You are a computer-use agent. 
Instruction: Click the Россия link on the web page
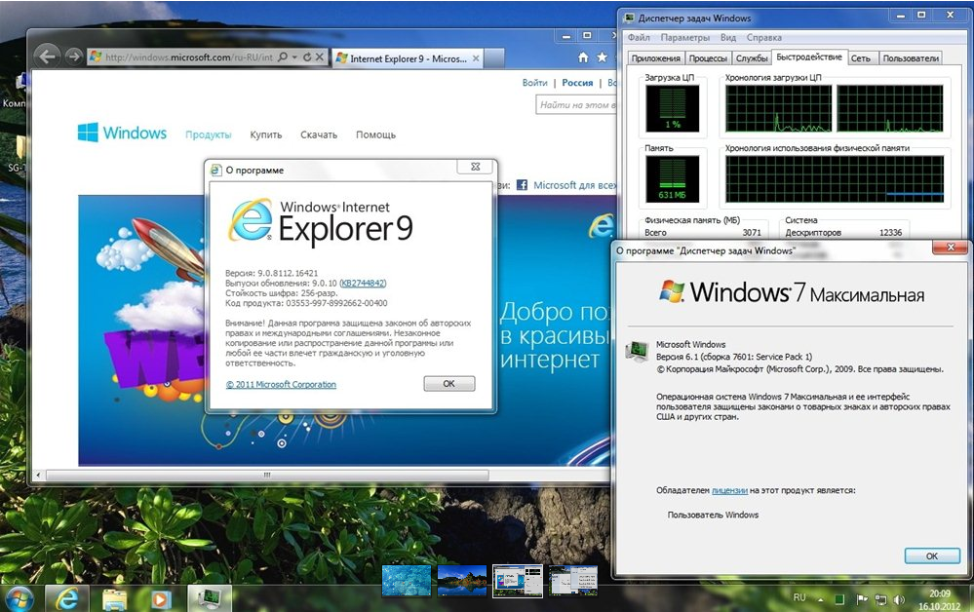pyautogui.click(x=578, y=83)
